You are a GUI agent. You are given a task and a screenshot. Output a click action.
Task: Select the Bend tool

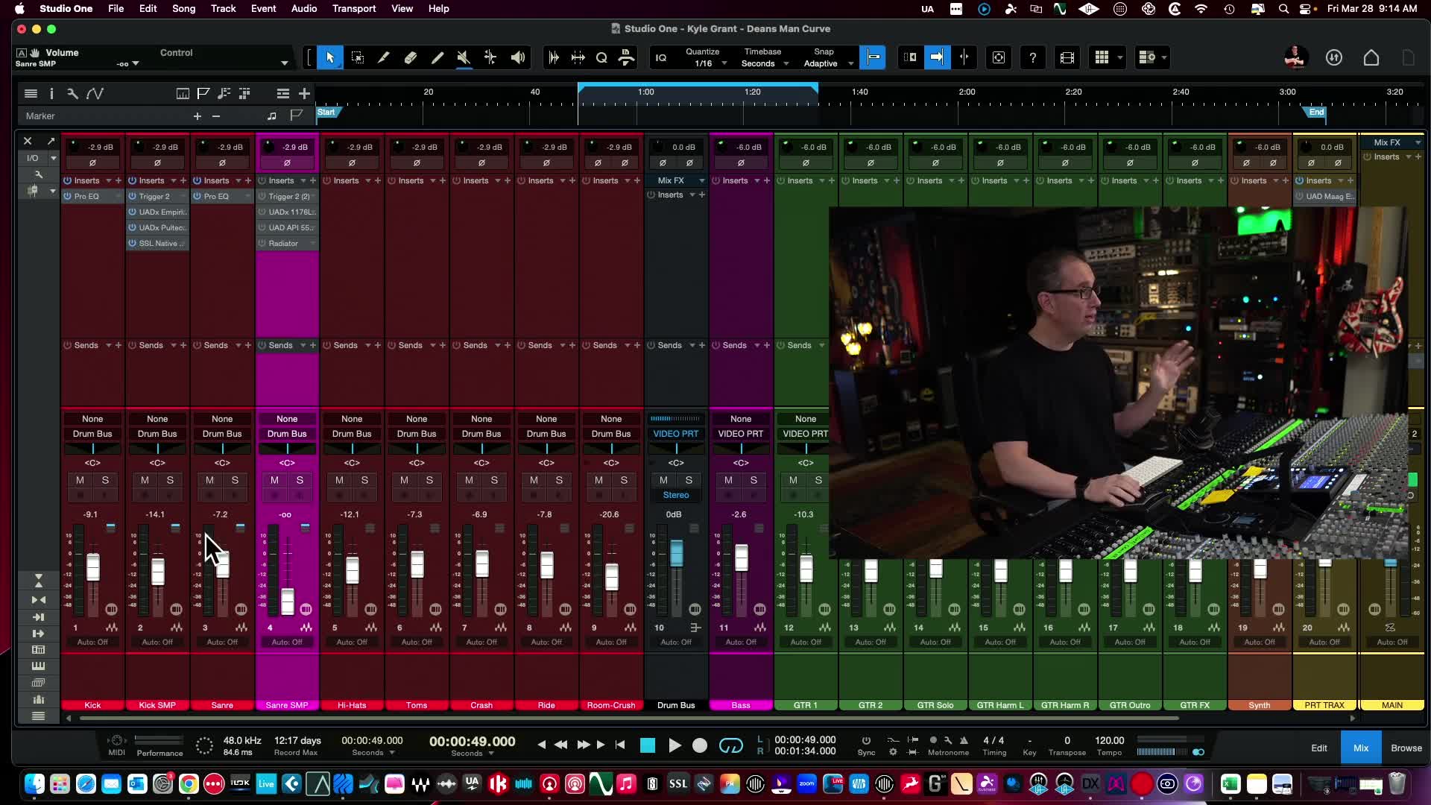pos(490,57)
